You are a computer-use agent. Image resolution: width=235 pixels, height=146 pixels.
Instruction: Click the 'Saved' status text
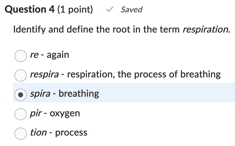coord(131,10)
